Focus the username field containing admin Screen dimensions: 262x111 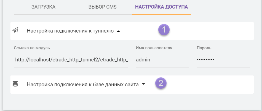pos(162,60)
